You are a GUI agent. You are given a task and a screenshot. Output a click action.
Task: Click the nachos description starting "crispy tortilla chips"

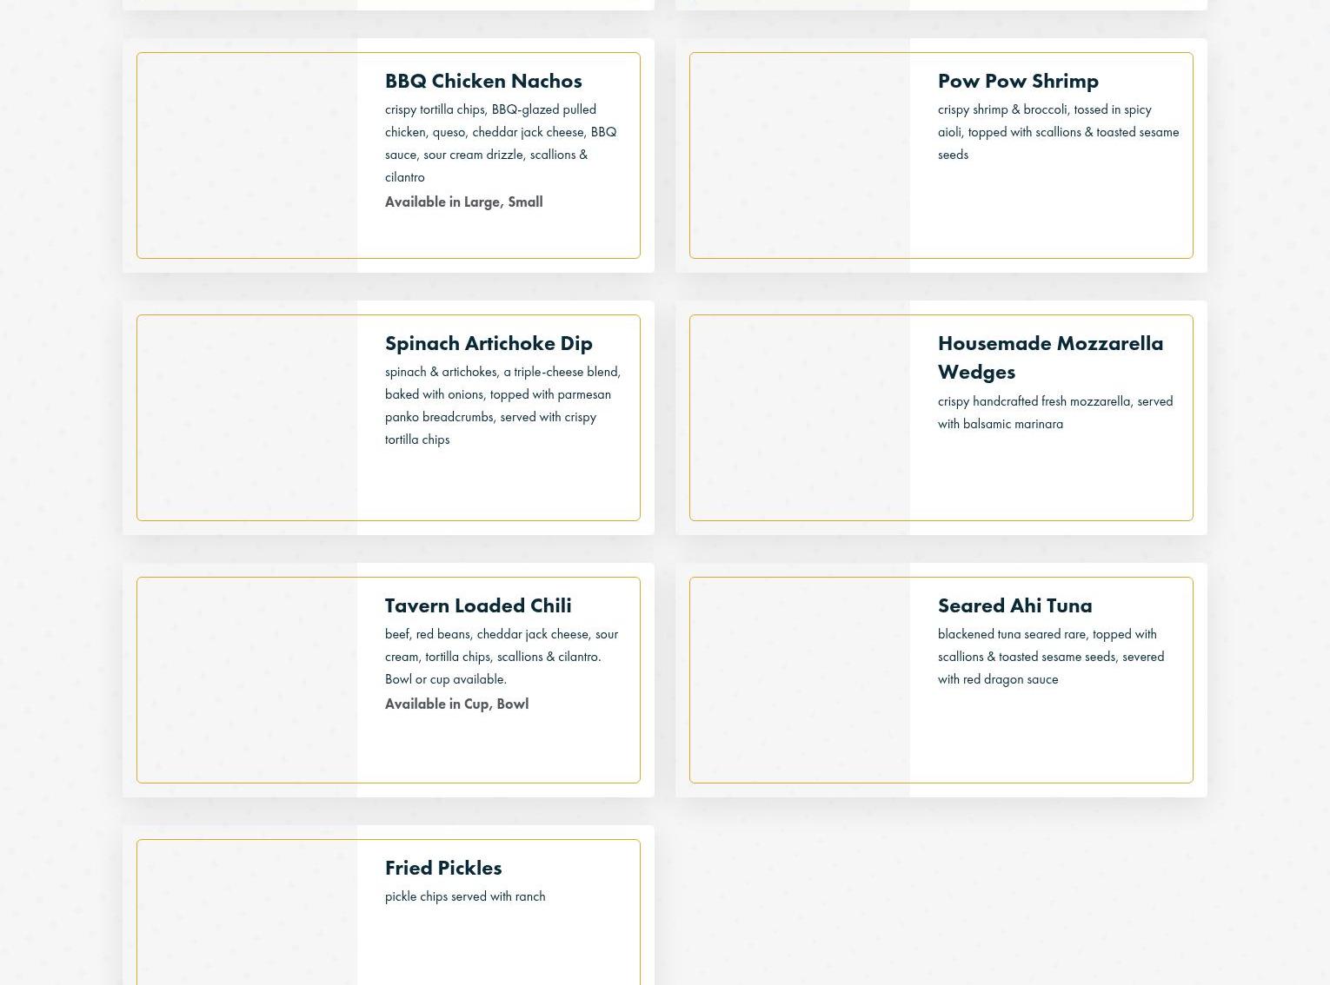point(501,142)
